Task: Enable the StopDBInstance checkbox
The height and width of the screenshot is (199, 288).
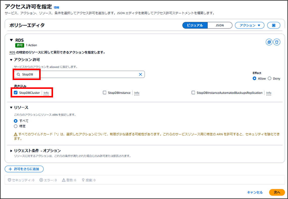Action: coord(105,93)
